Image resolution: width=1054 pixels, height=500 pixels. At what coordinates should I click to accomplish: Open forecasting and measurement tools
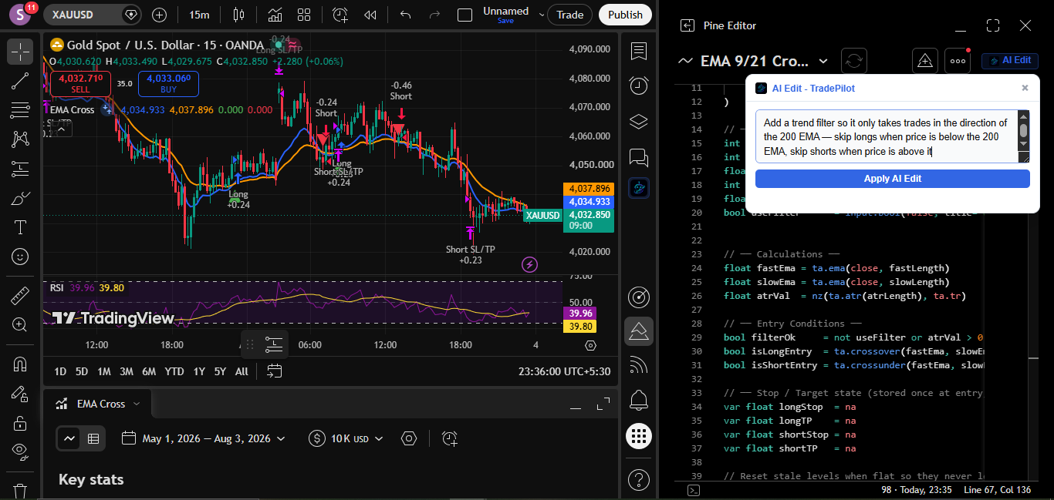tap(20, 169)
